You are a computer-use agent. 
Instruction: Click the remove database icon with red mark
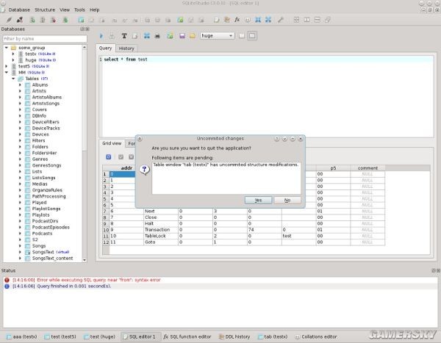(x=53, y=20)
